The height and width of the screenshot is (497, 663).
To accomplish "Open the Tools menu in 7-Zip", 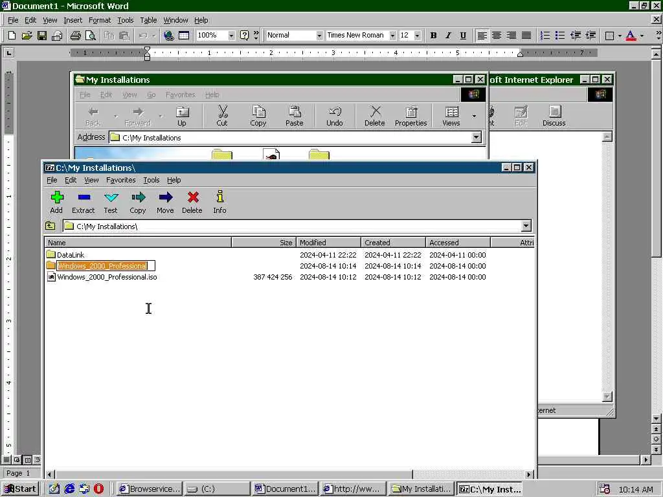I will pyautogui.click(x=151, y=180).
